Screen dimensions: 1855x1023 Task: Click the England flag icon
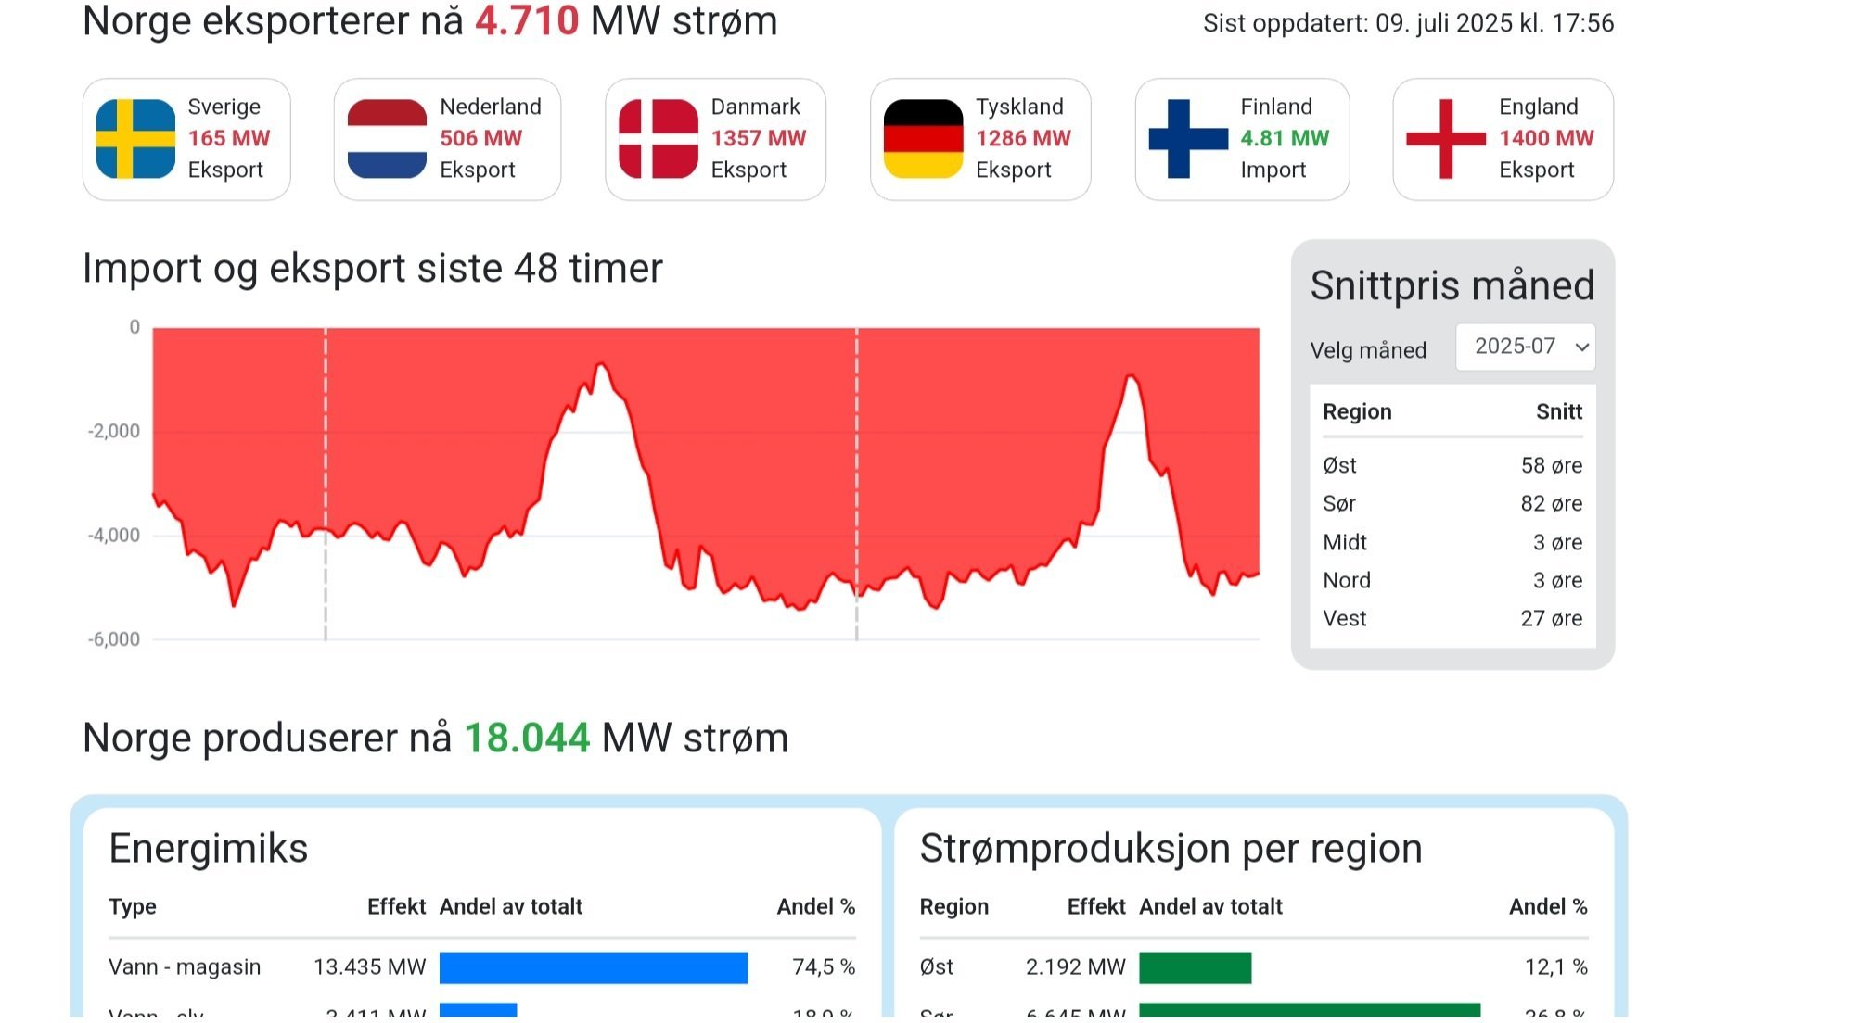tap(1446, 139)
